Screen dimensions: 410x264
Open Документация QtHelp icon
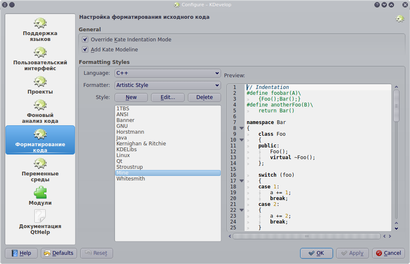click(x=40, y=216)
